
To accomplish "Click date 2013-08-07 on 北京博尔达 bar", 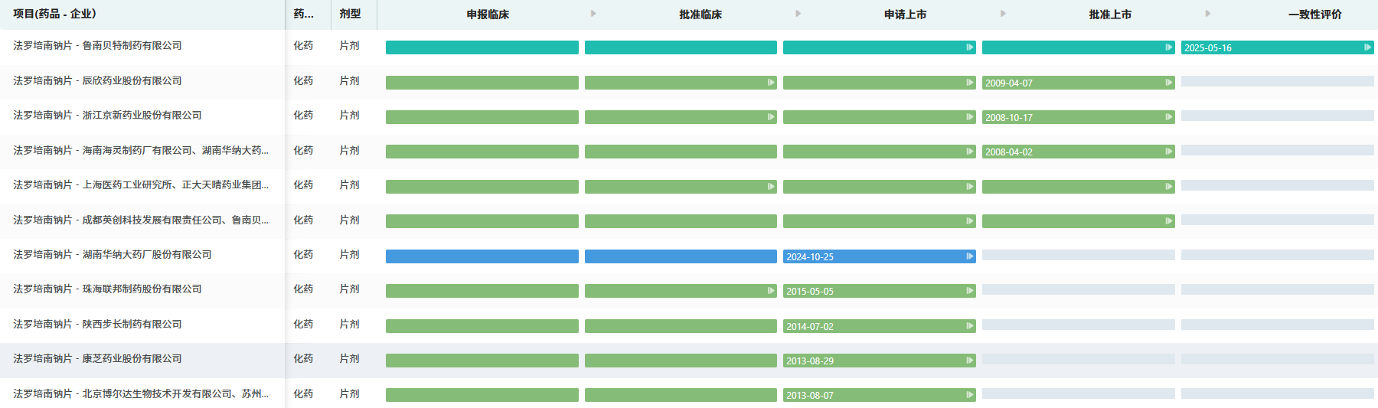I will (x=810, y=396).
